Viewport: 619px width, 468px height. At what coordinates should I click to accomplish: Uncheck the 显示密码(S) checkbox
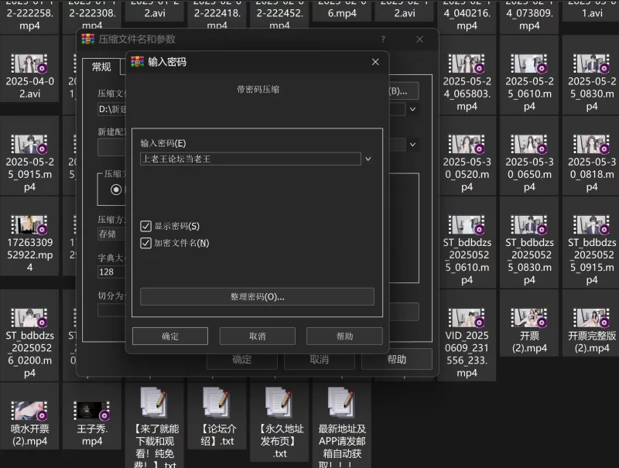click(145, 226)
